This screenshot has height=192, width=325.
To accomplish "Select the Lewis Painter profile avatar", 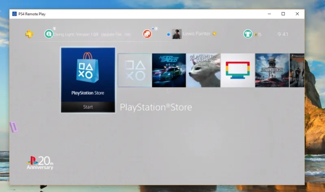I will pos(177,34).
